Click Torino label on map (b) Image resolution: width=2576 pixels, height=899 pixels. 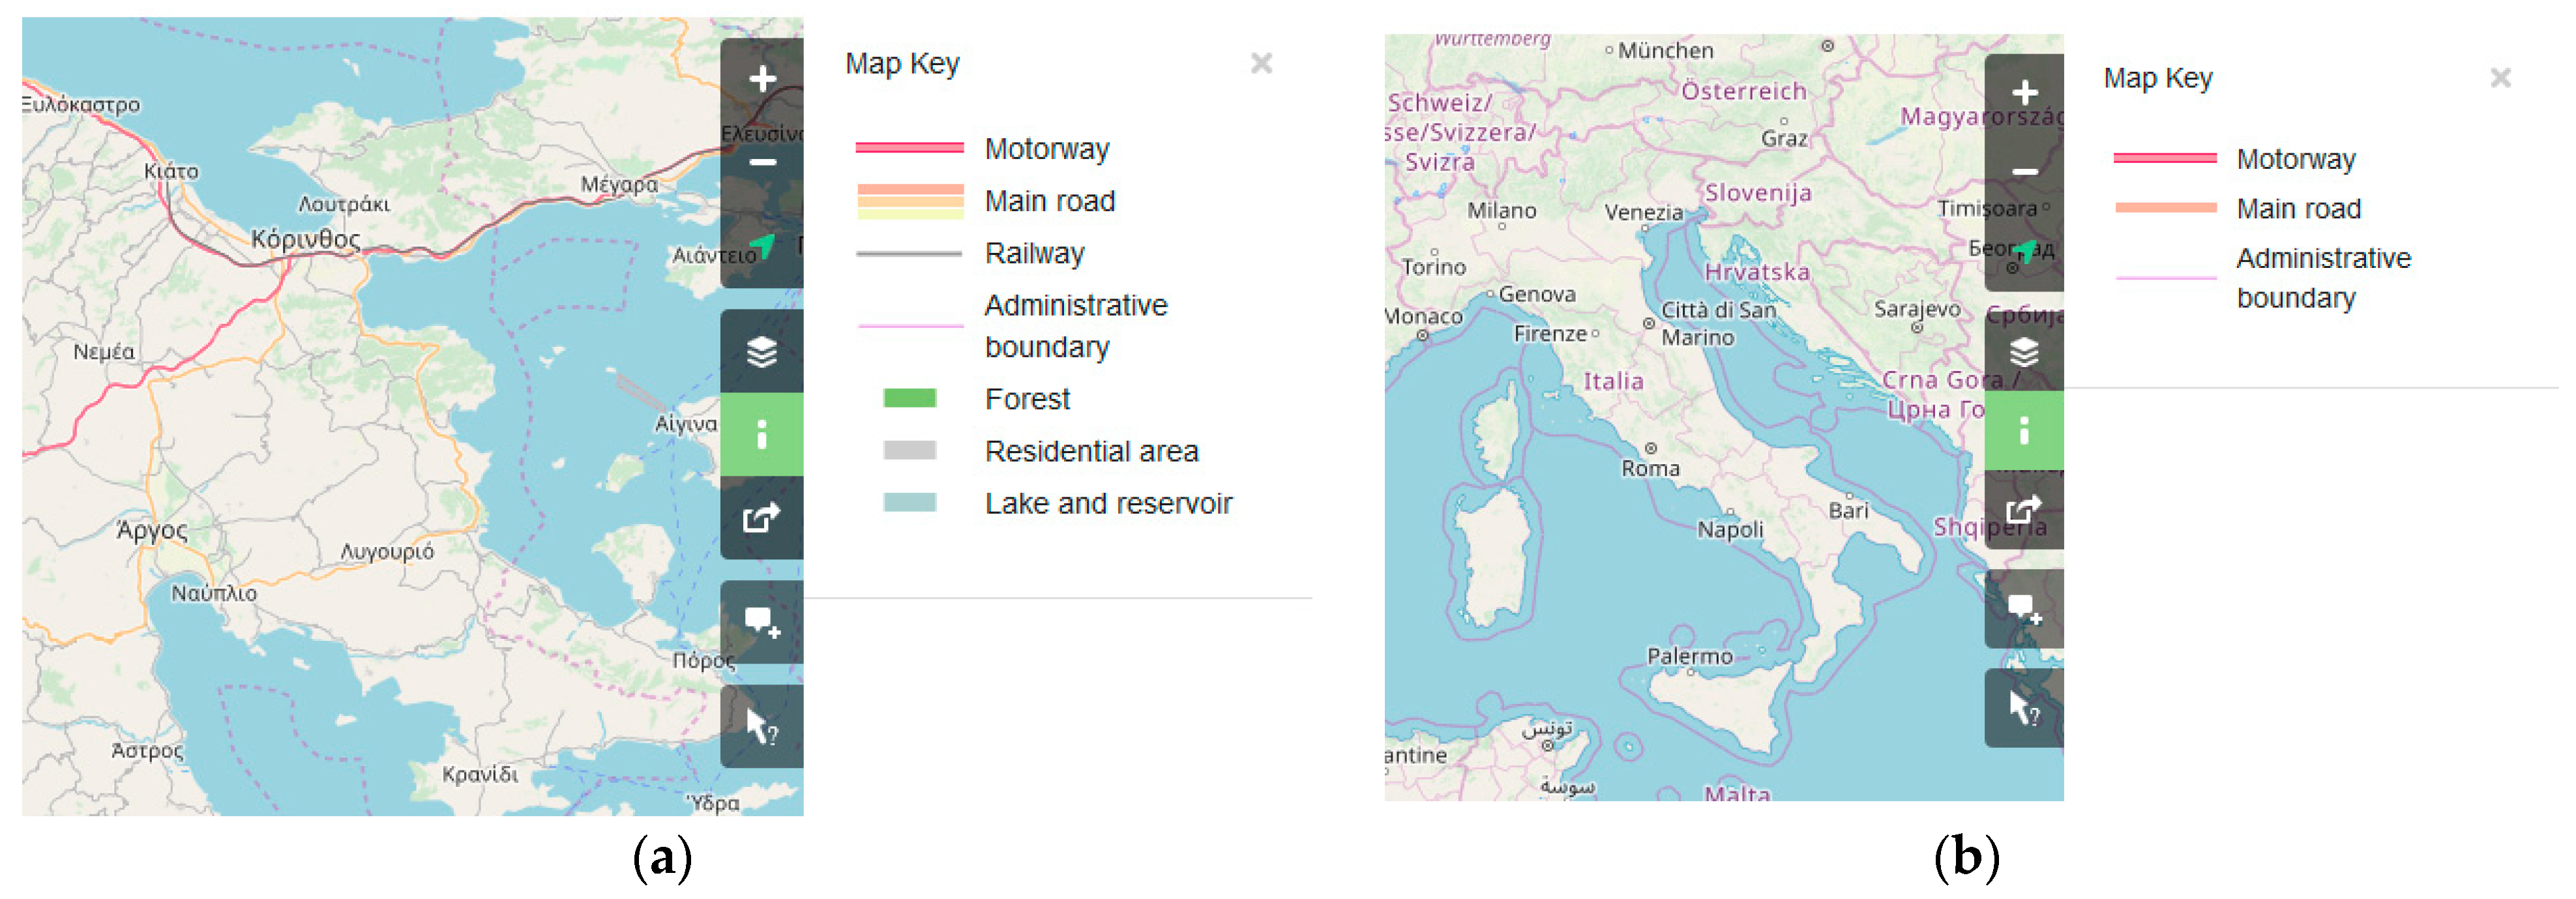(x=1433, y=268)
